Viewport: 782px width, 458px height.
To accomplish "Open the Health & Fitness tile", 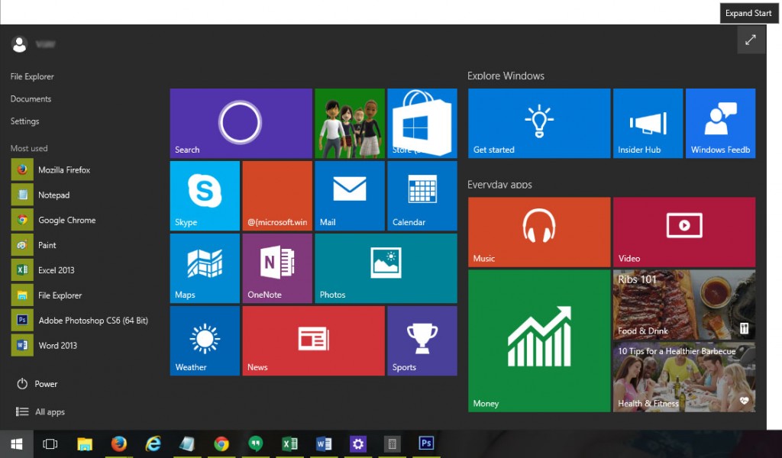I will [x=684, y=377].
